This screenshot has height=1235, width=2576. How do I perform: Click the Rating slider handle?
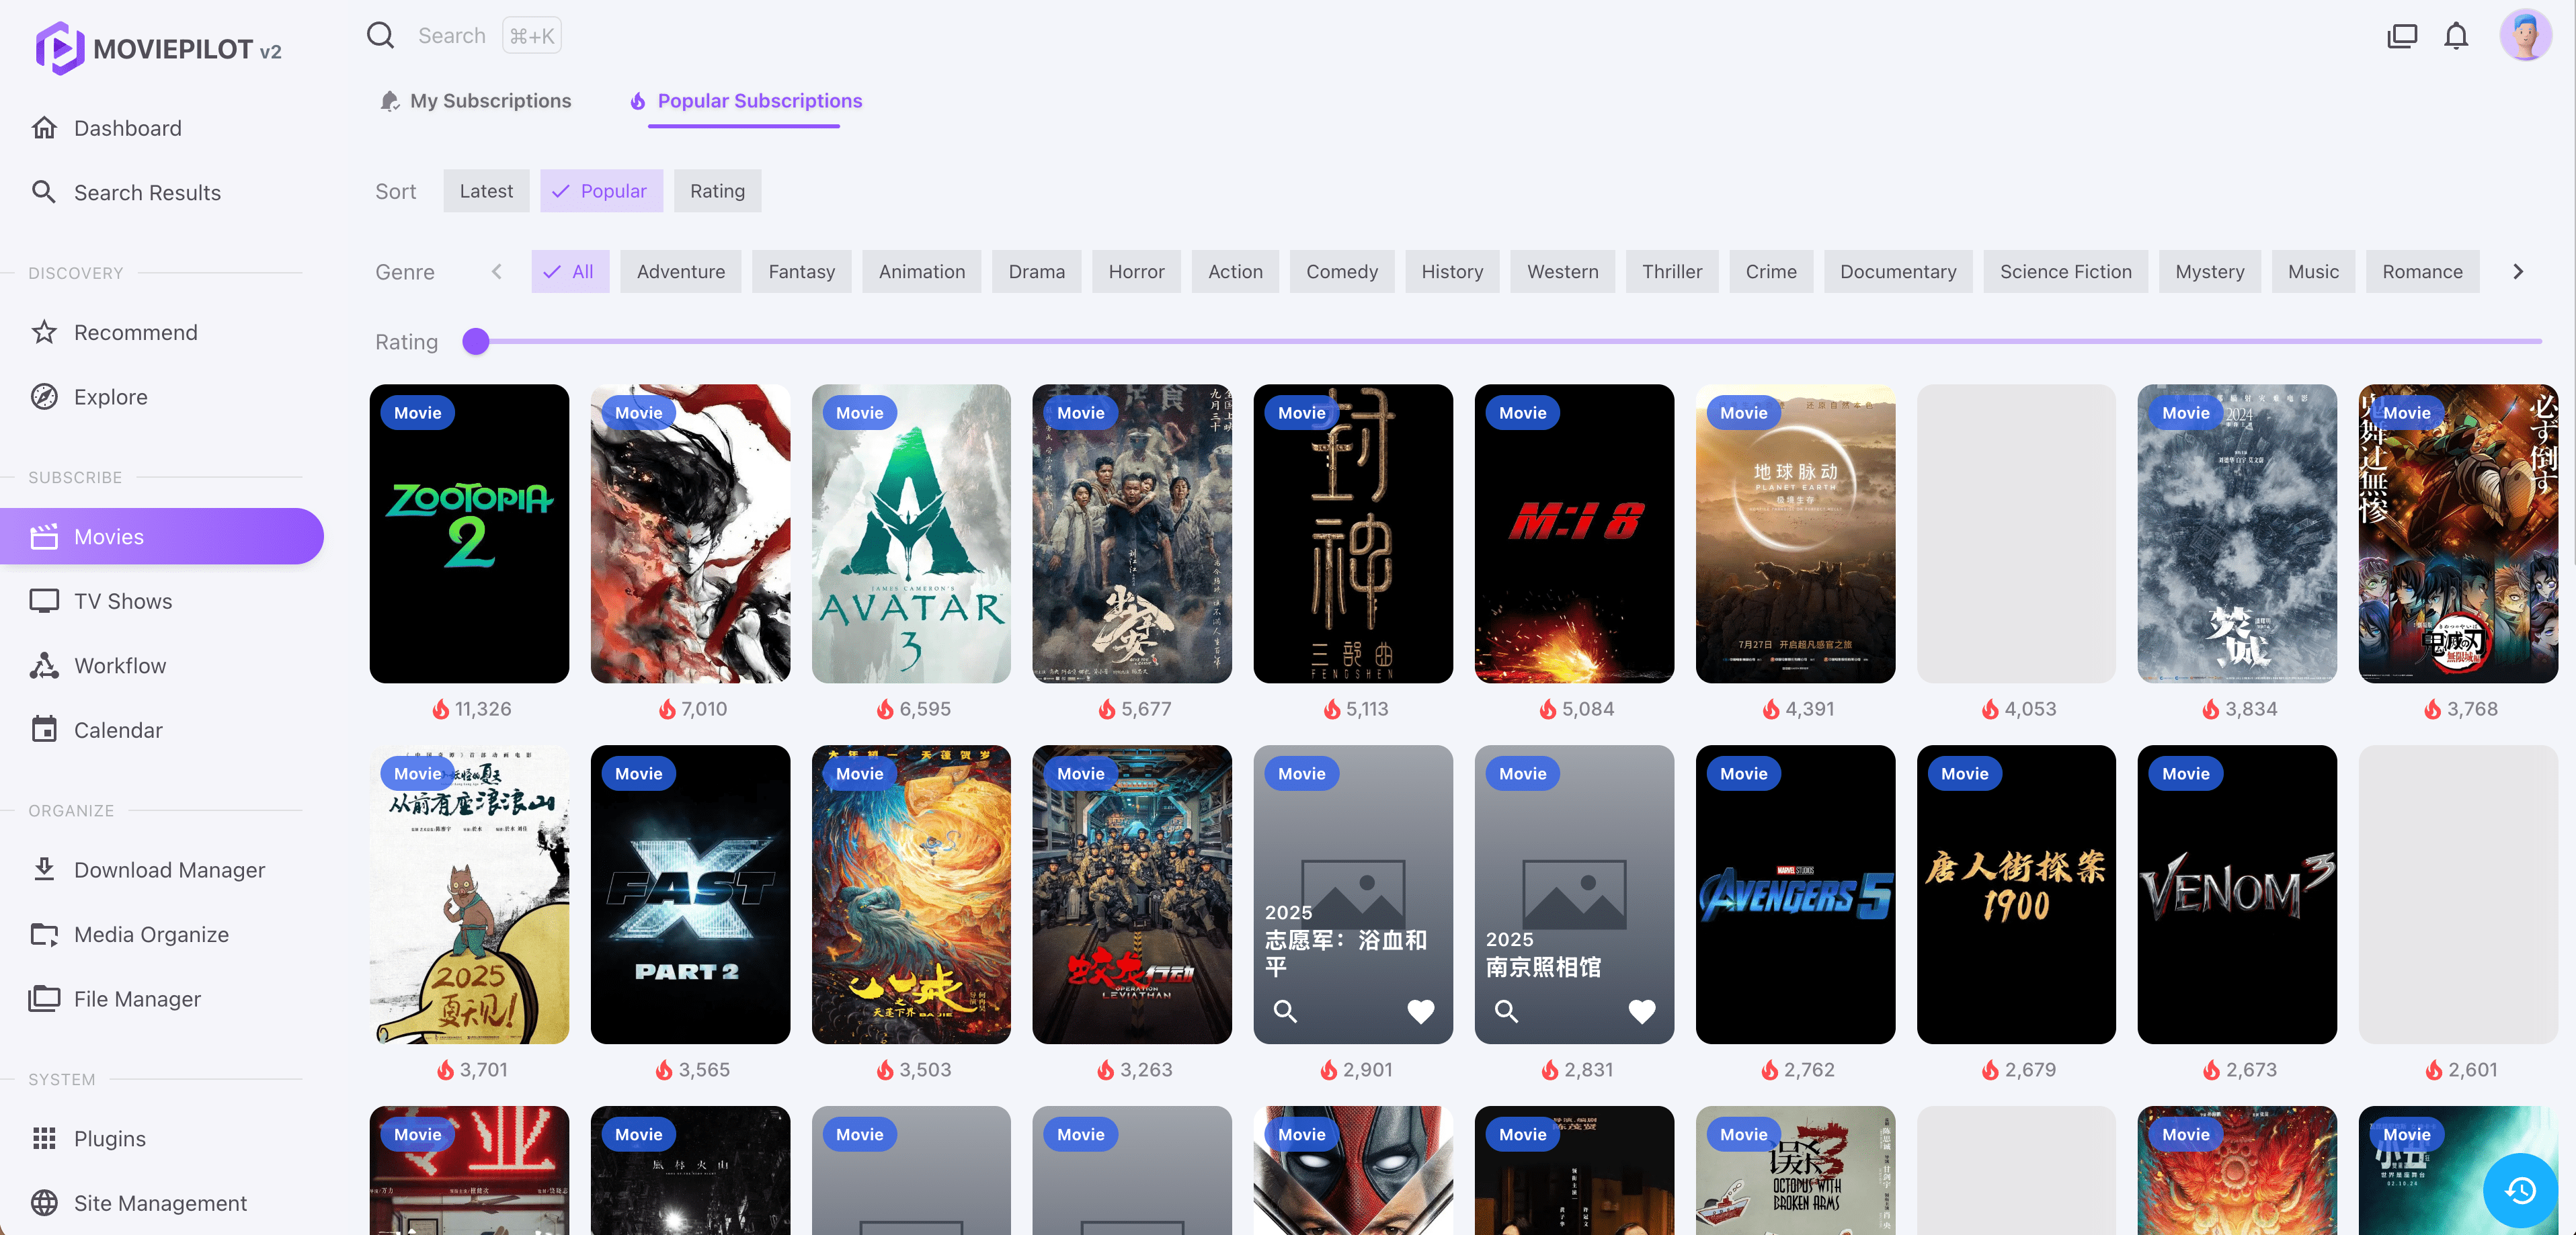[x=476, y=342]
